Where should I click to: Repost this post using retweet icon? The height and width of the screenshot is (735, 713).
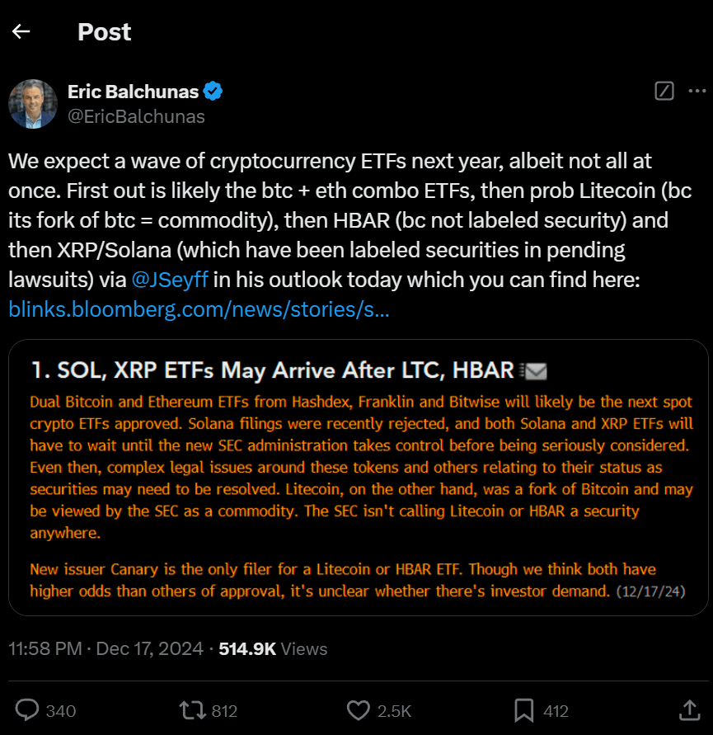(189, 710)
